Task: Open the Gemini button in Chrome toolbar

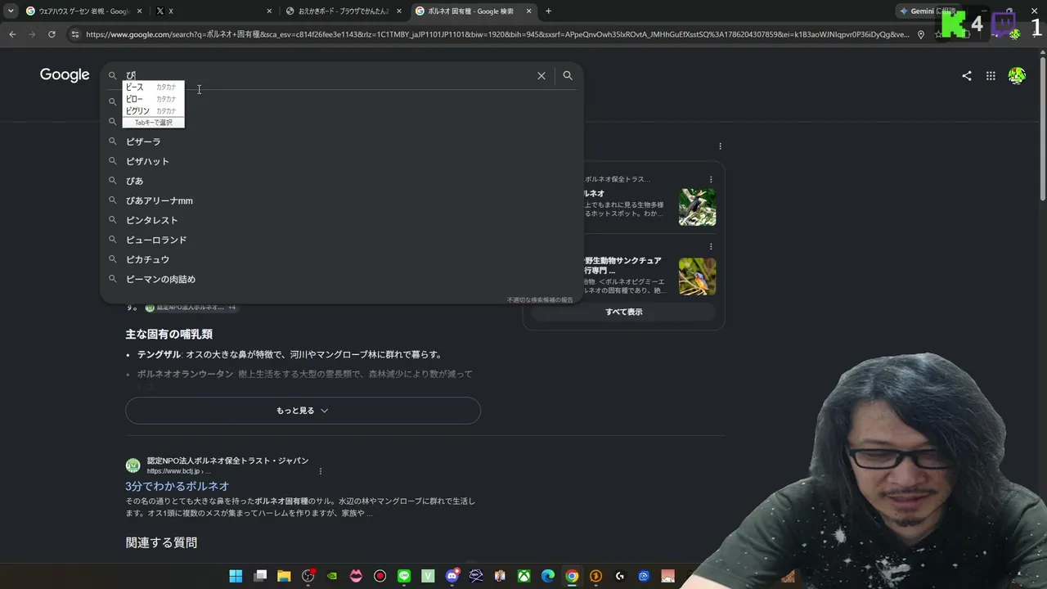Action: (927, 11)
